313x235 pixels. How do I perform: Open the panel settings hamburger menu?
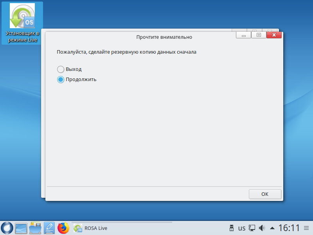(306, 228)
